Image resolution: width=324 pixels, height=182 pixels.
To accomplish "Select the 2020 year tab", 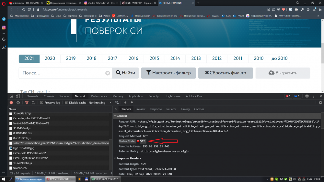I will pyautogui.click(x=50, y=58).
